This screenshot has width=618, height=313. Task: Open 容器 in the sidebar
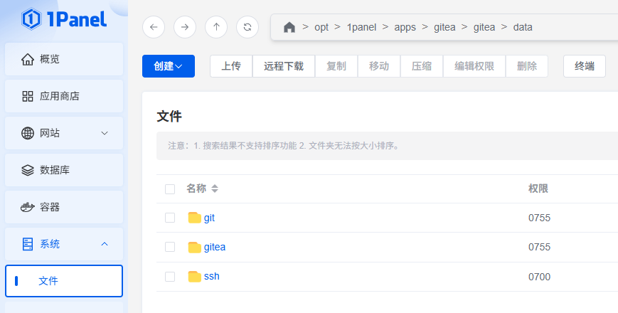pyautogui.click(x=64, y=207)
